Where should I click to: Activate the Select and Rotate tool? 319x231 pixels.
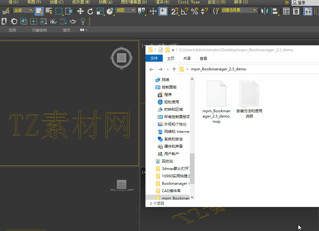(90, 11)
